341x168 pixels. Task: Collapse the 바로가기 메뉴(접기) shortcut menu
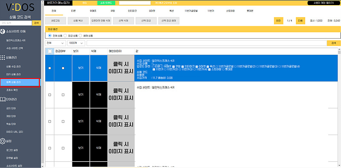pos(58,3)
